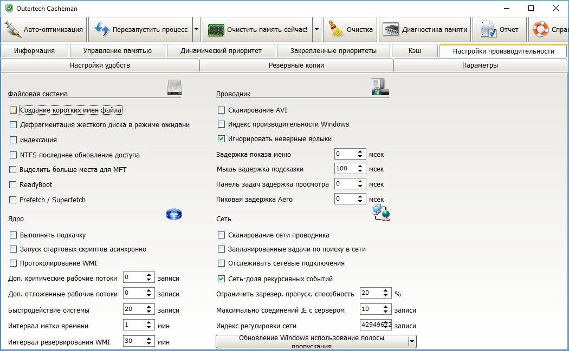This screenshot has width=569, height=351.
Task: Uncheck Сеть-доля рекурсивных событий
Action: tap(221, 279)
